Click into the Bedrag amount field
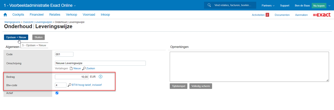This screenshot has width=334, height=110. coord(72,77)
